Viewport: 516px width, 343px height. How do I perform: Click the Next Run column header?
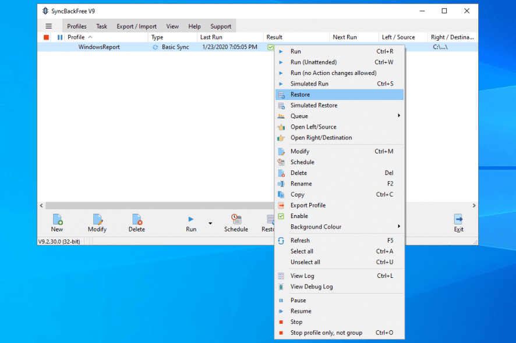tap(354, 37)
